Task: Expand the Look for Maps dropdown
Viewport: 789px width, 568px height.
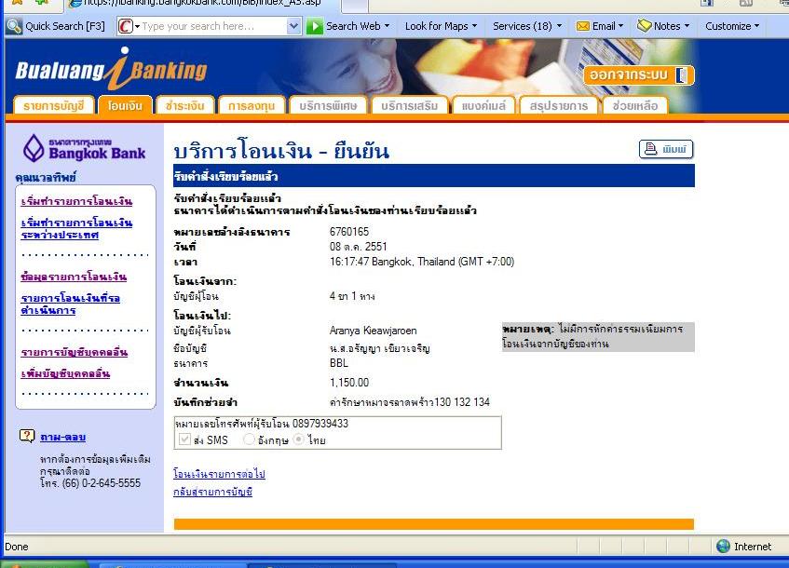Action: point(474,26)
